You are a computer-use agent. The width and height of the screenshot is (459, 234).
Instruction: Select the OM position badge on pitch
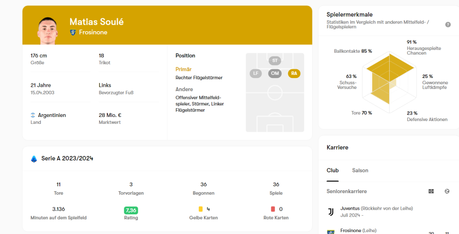click(x=275, y=73)
